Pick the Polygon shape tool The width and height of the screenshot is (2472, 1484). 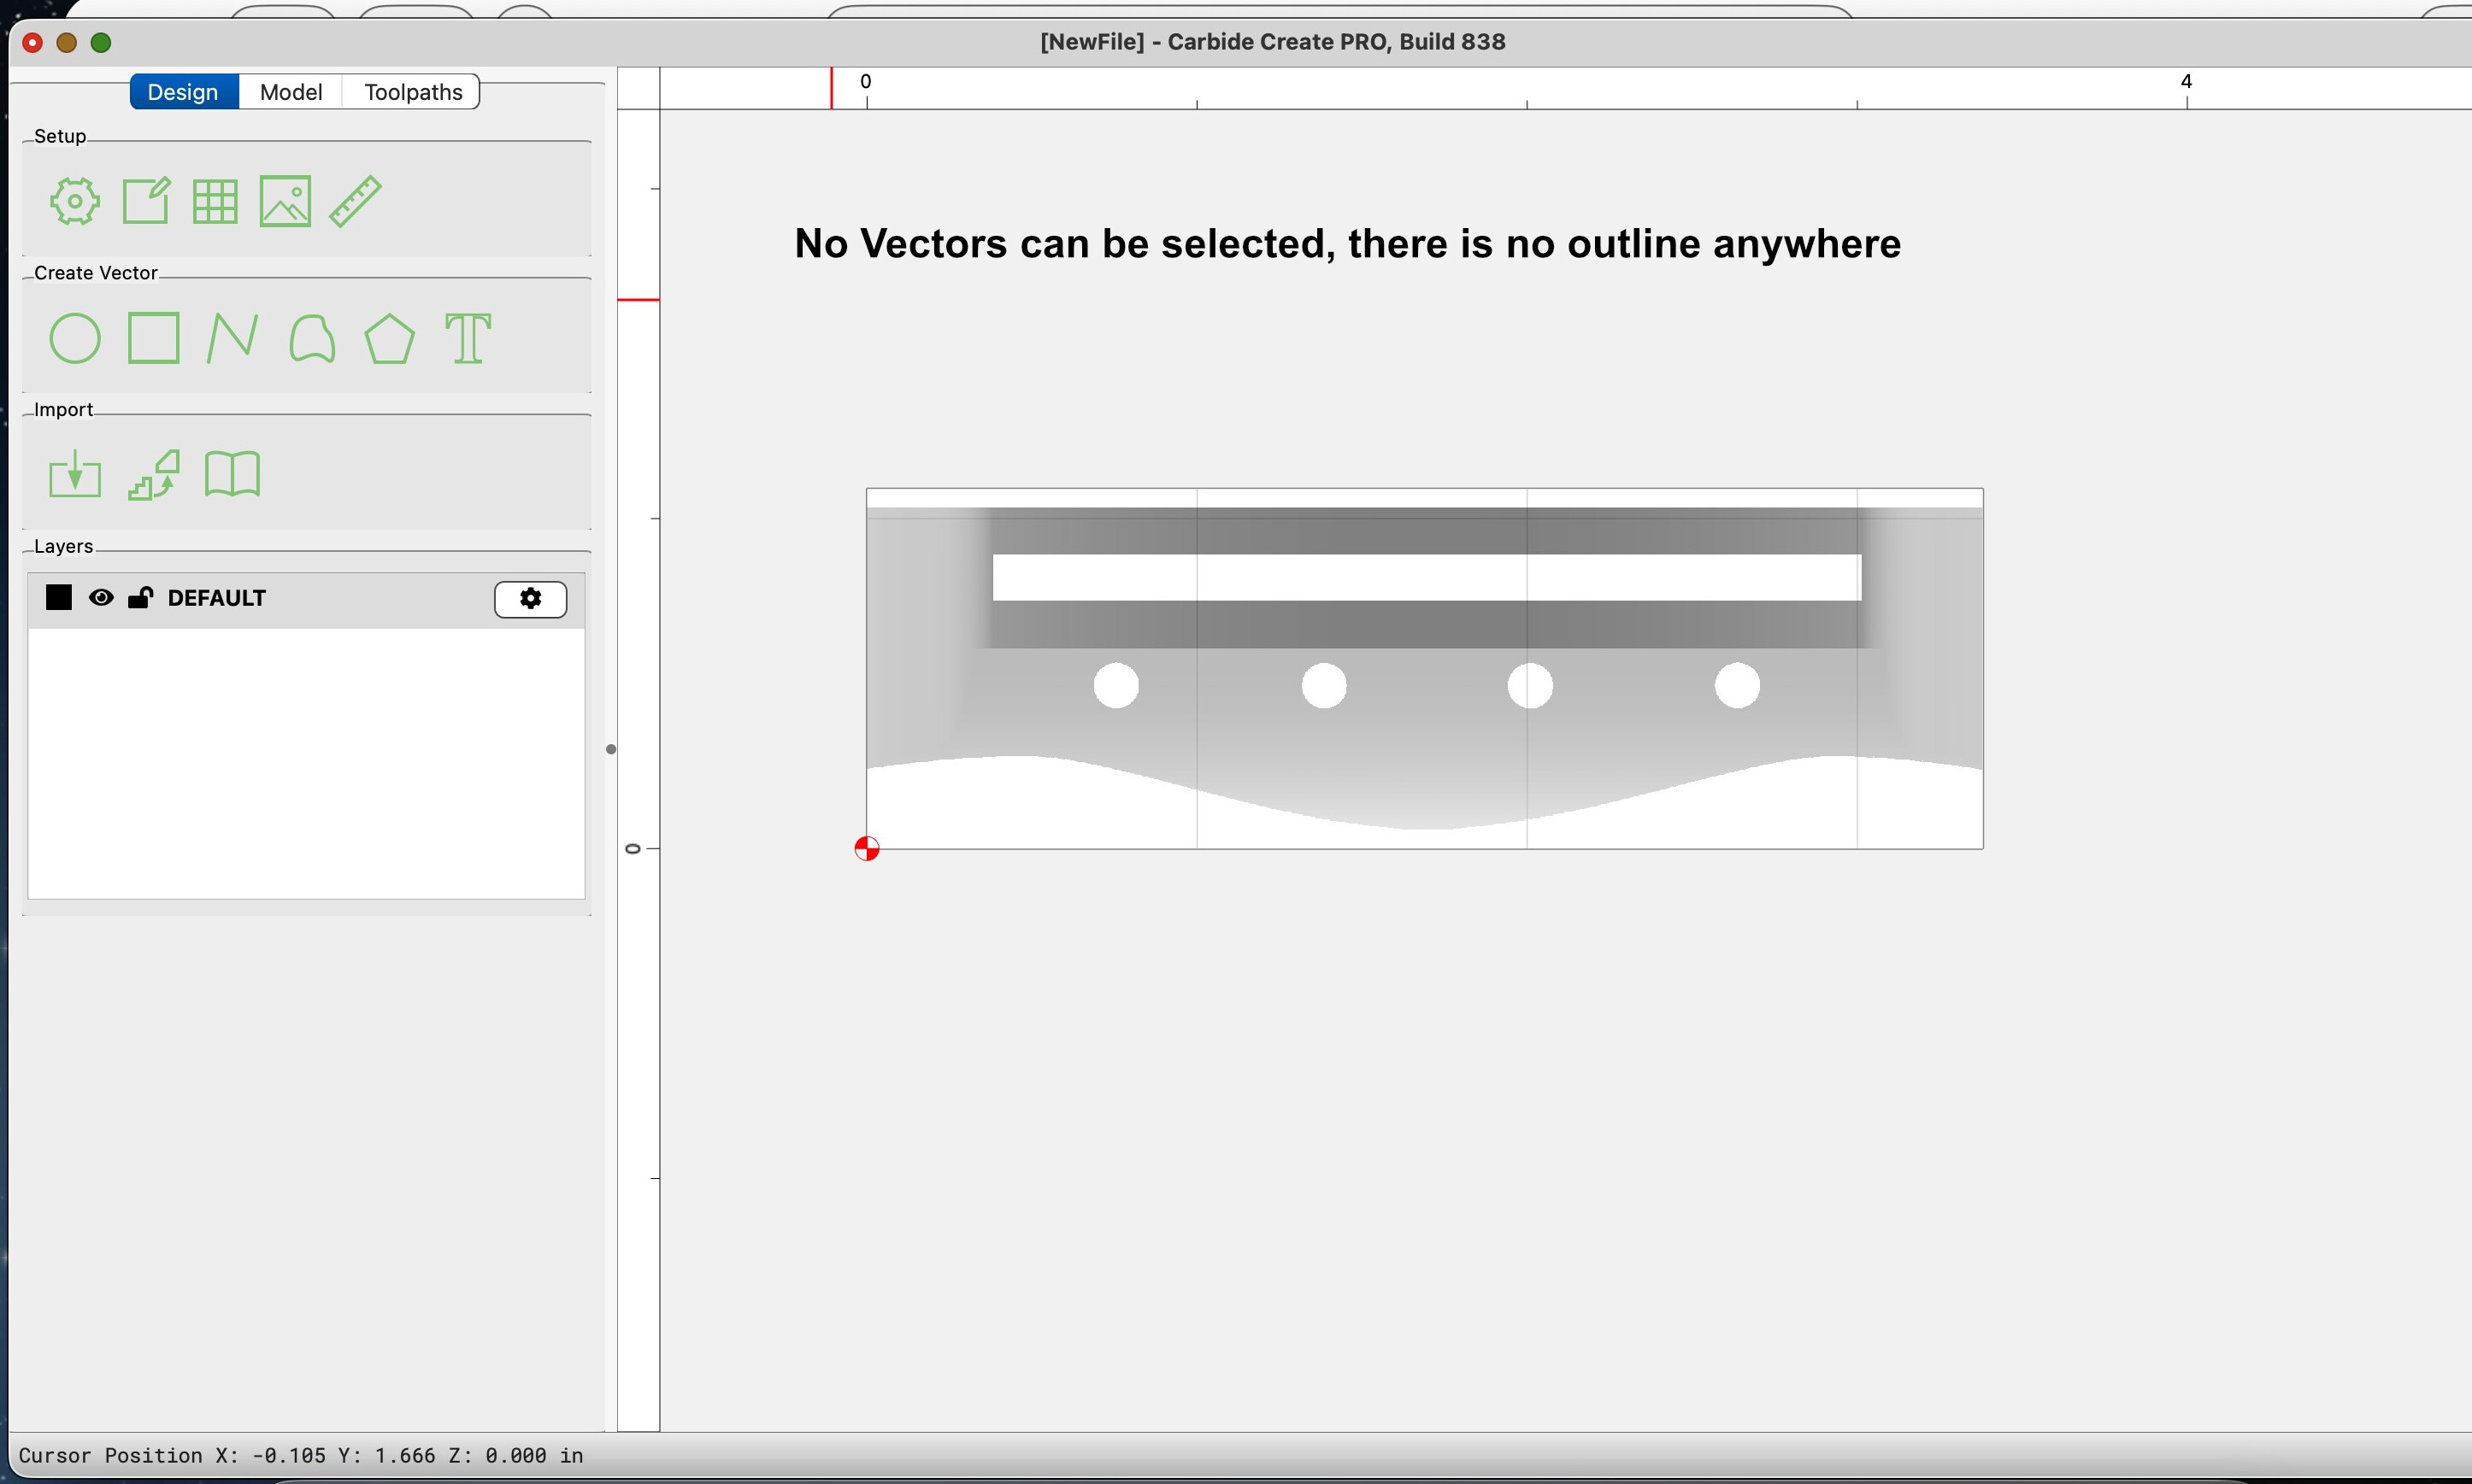389,339
